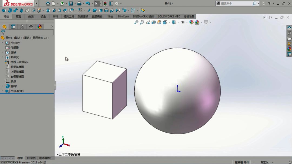
Task: Open the FeatureManager design tree tab
Action: click(5, 27)
